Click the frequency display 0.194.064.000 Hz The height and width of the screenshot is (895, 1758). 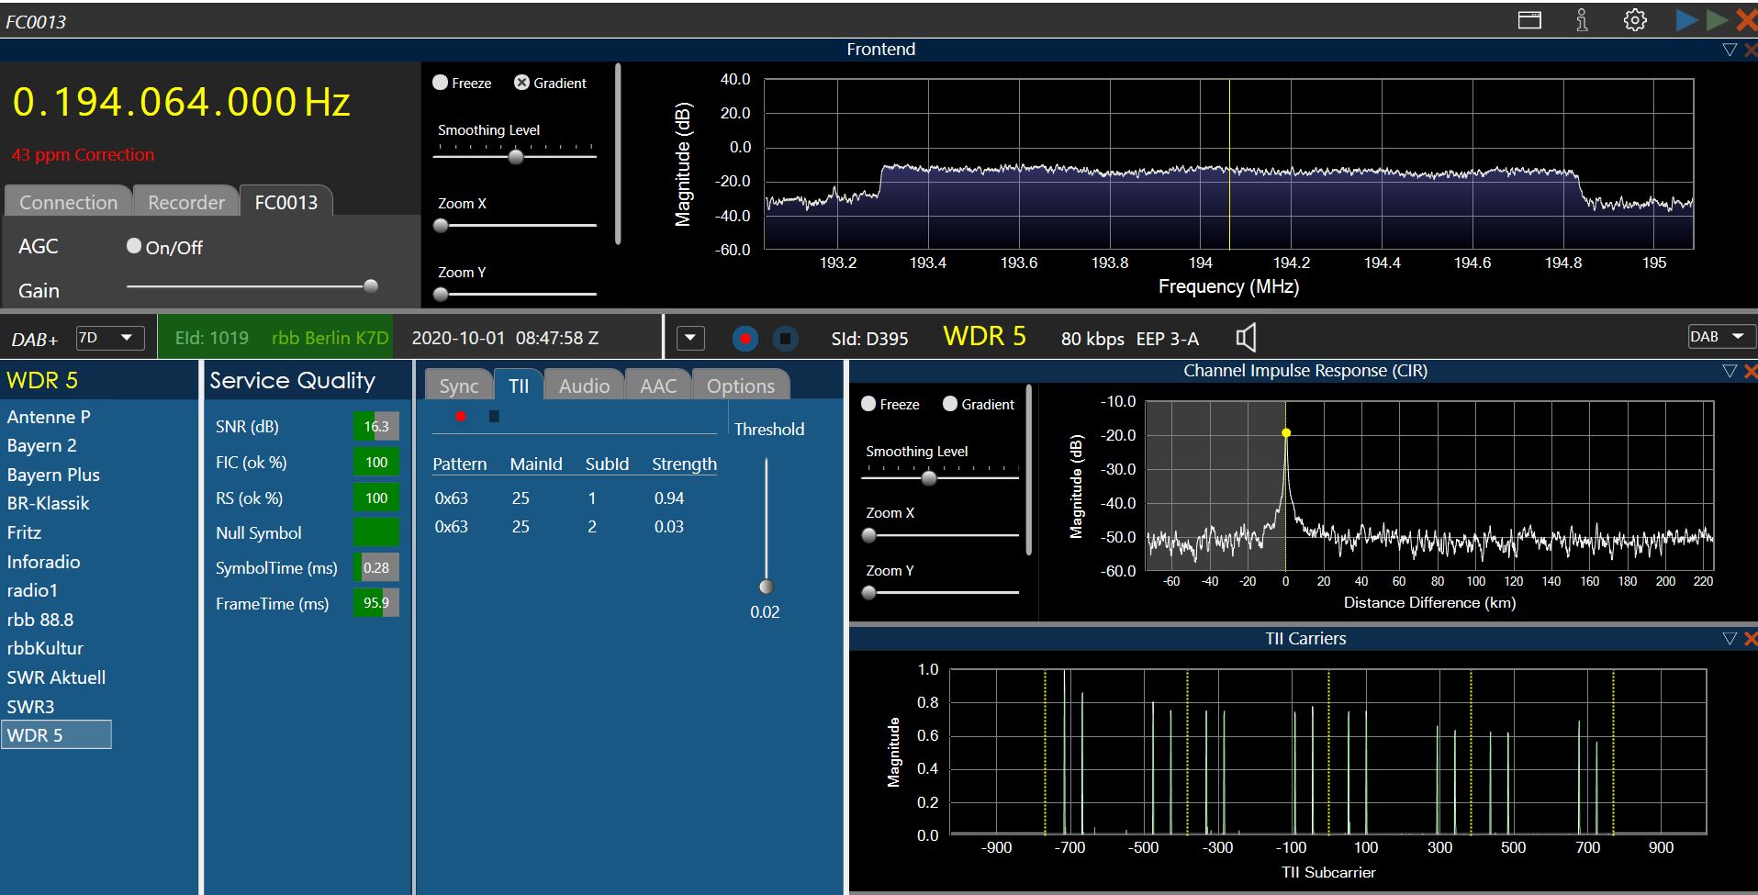coord(181,102)
